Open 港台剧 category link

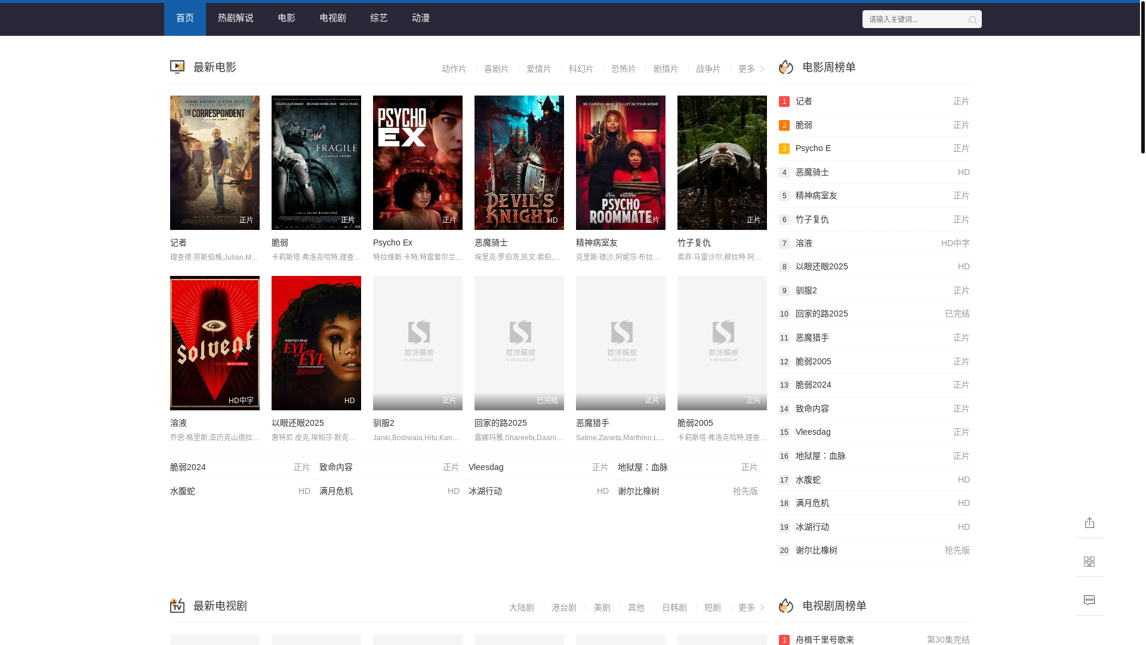tap(563, 607)
